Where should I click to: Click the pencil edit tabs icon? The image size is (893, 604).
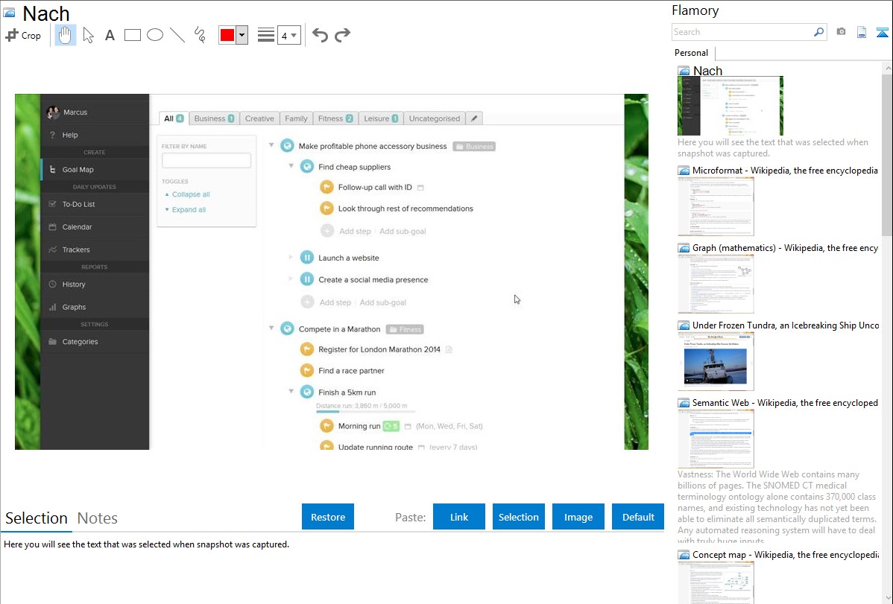click(x=474, y=118)
